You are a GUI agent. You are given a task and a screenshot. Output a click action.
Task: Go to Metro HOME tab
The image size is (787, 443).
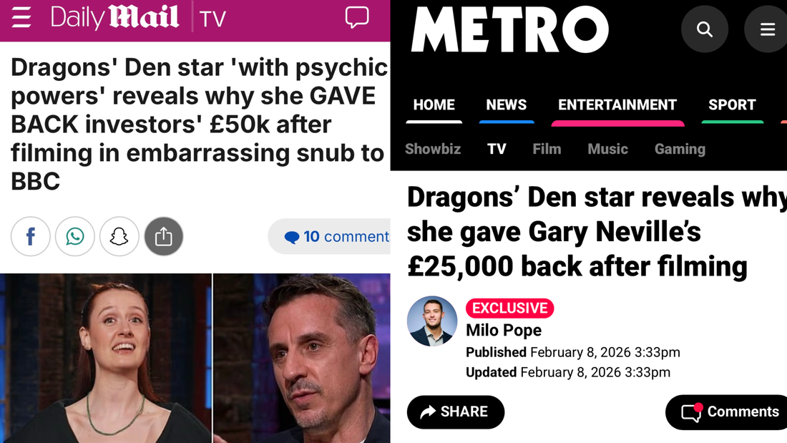(434, 104)
